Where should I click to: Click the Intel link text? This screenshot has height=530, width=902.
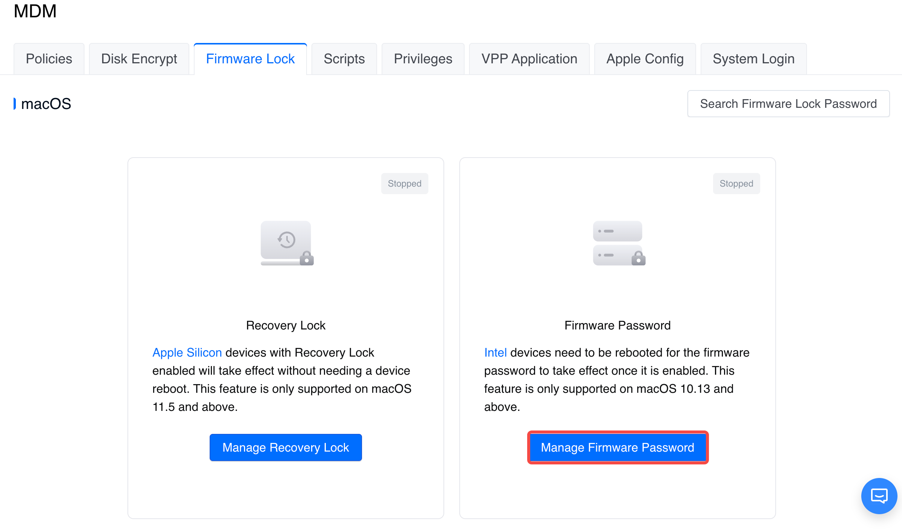495,352
